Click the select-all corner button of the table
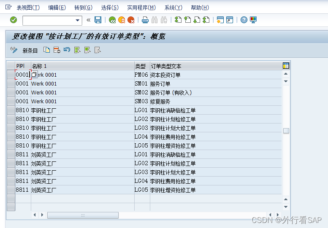Viewport: 328px width, 228px height. point(11,66)
